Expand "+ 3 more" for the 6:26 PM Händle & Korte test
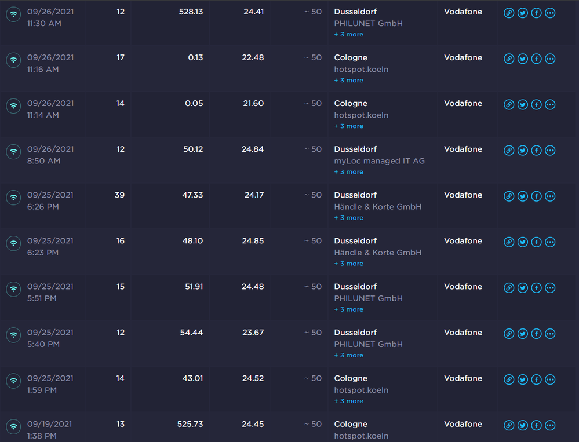Screen dimensions: 579x442 pyautogui.click(x=349, y=218)
